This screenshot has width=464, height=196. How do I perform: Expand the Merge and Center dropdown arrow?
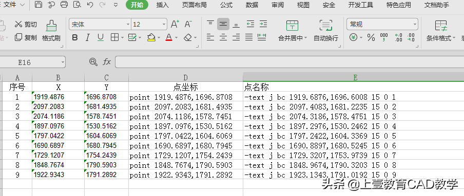306,38
